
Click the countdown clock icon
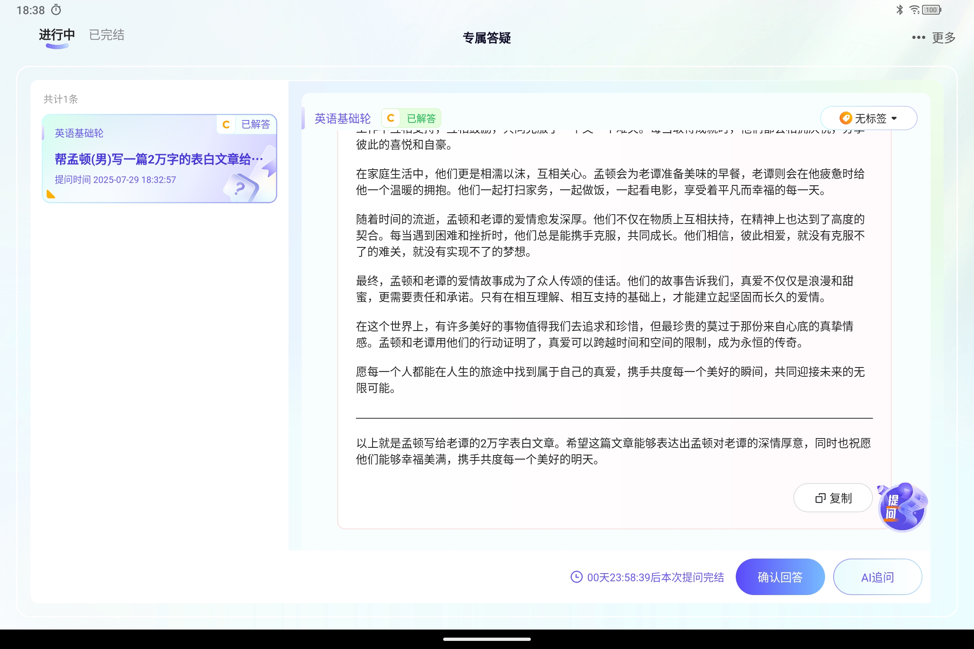576,577
